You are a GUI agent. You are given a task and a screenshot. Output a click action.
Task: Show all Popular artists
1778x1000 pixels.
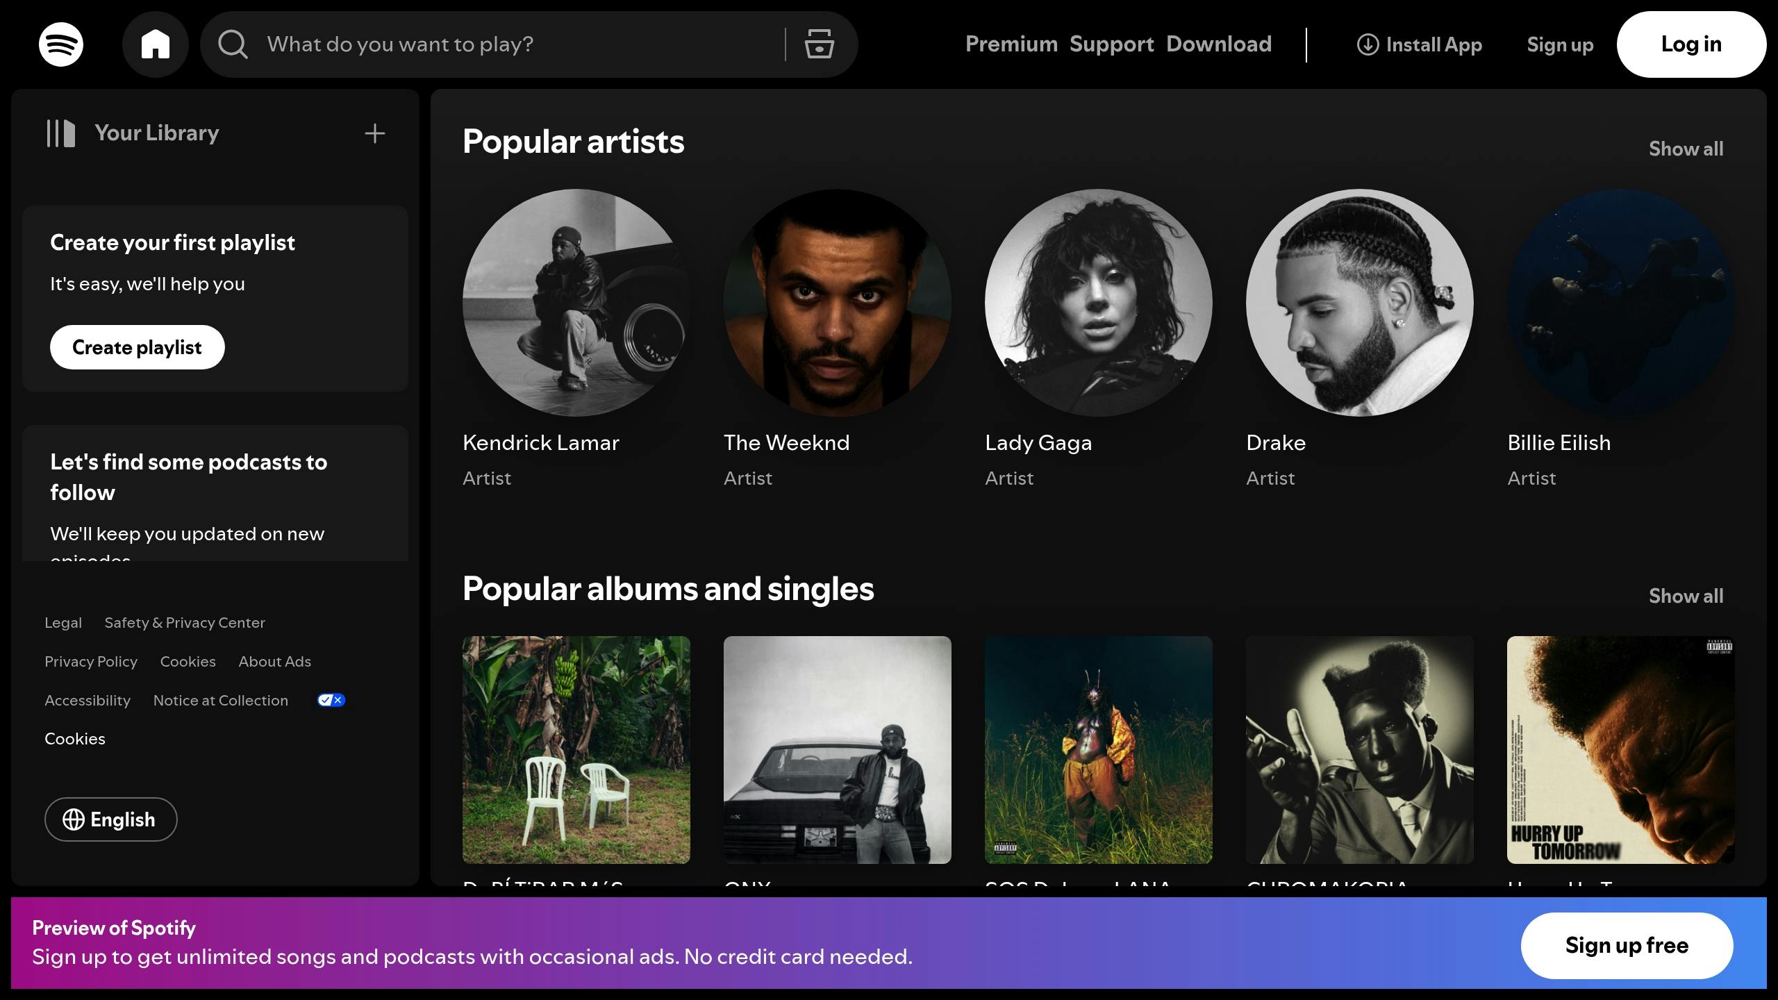tap(1686, 149)
